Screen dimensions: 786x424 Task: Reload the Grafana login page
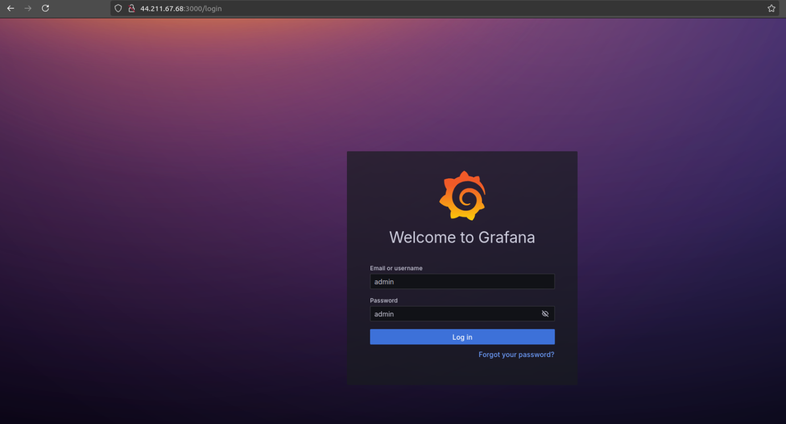pyautogui.click(x=45, y=9)
